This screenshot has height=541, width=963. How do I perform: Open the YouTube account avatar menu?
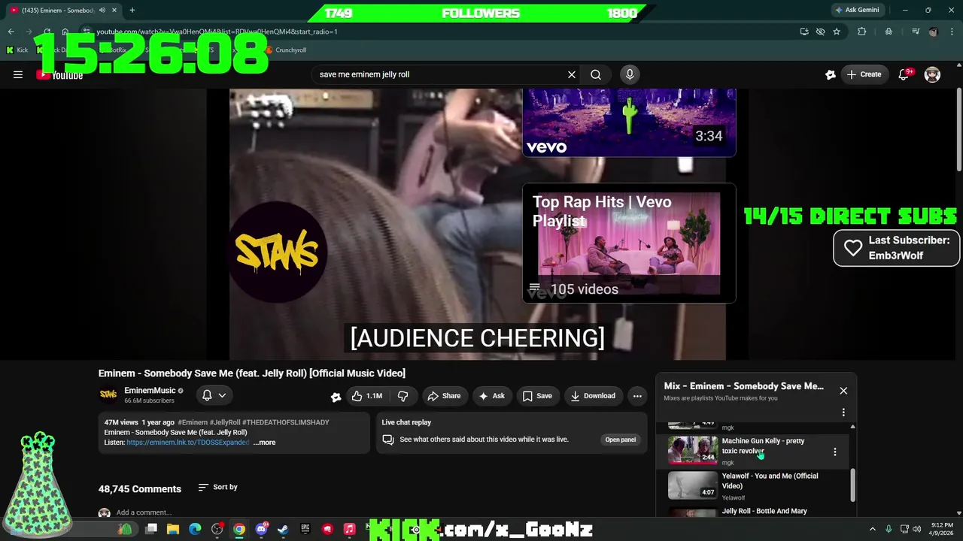(x=932, y=74)
